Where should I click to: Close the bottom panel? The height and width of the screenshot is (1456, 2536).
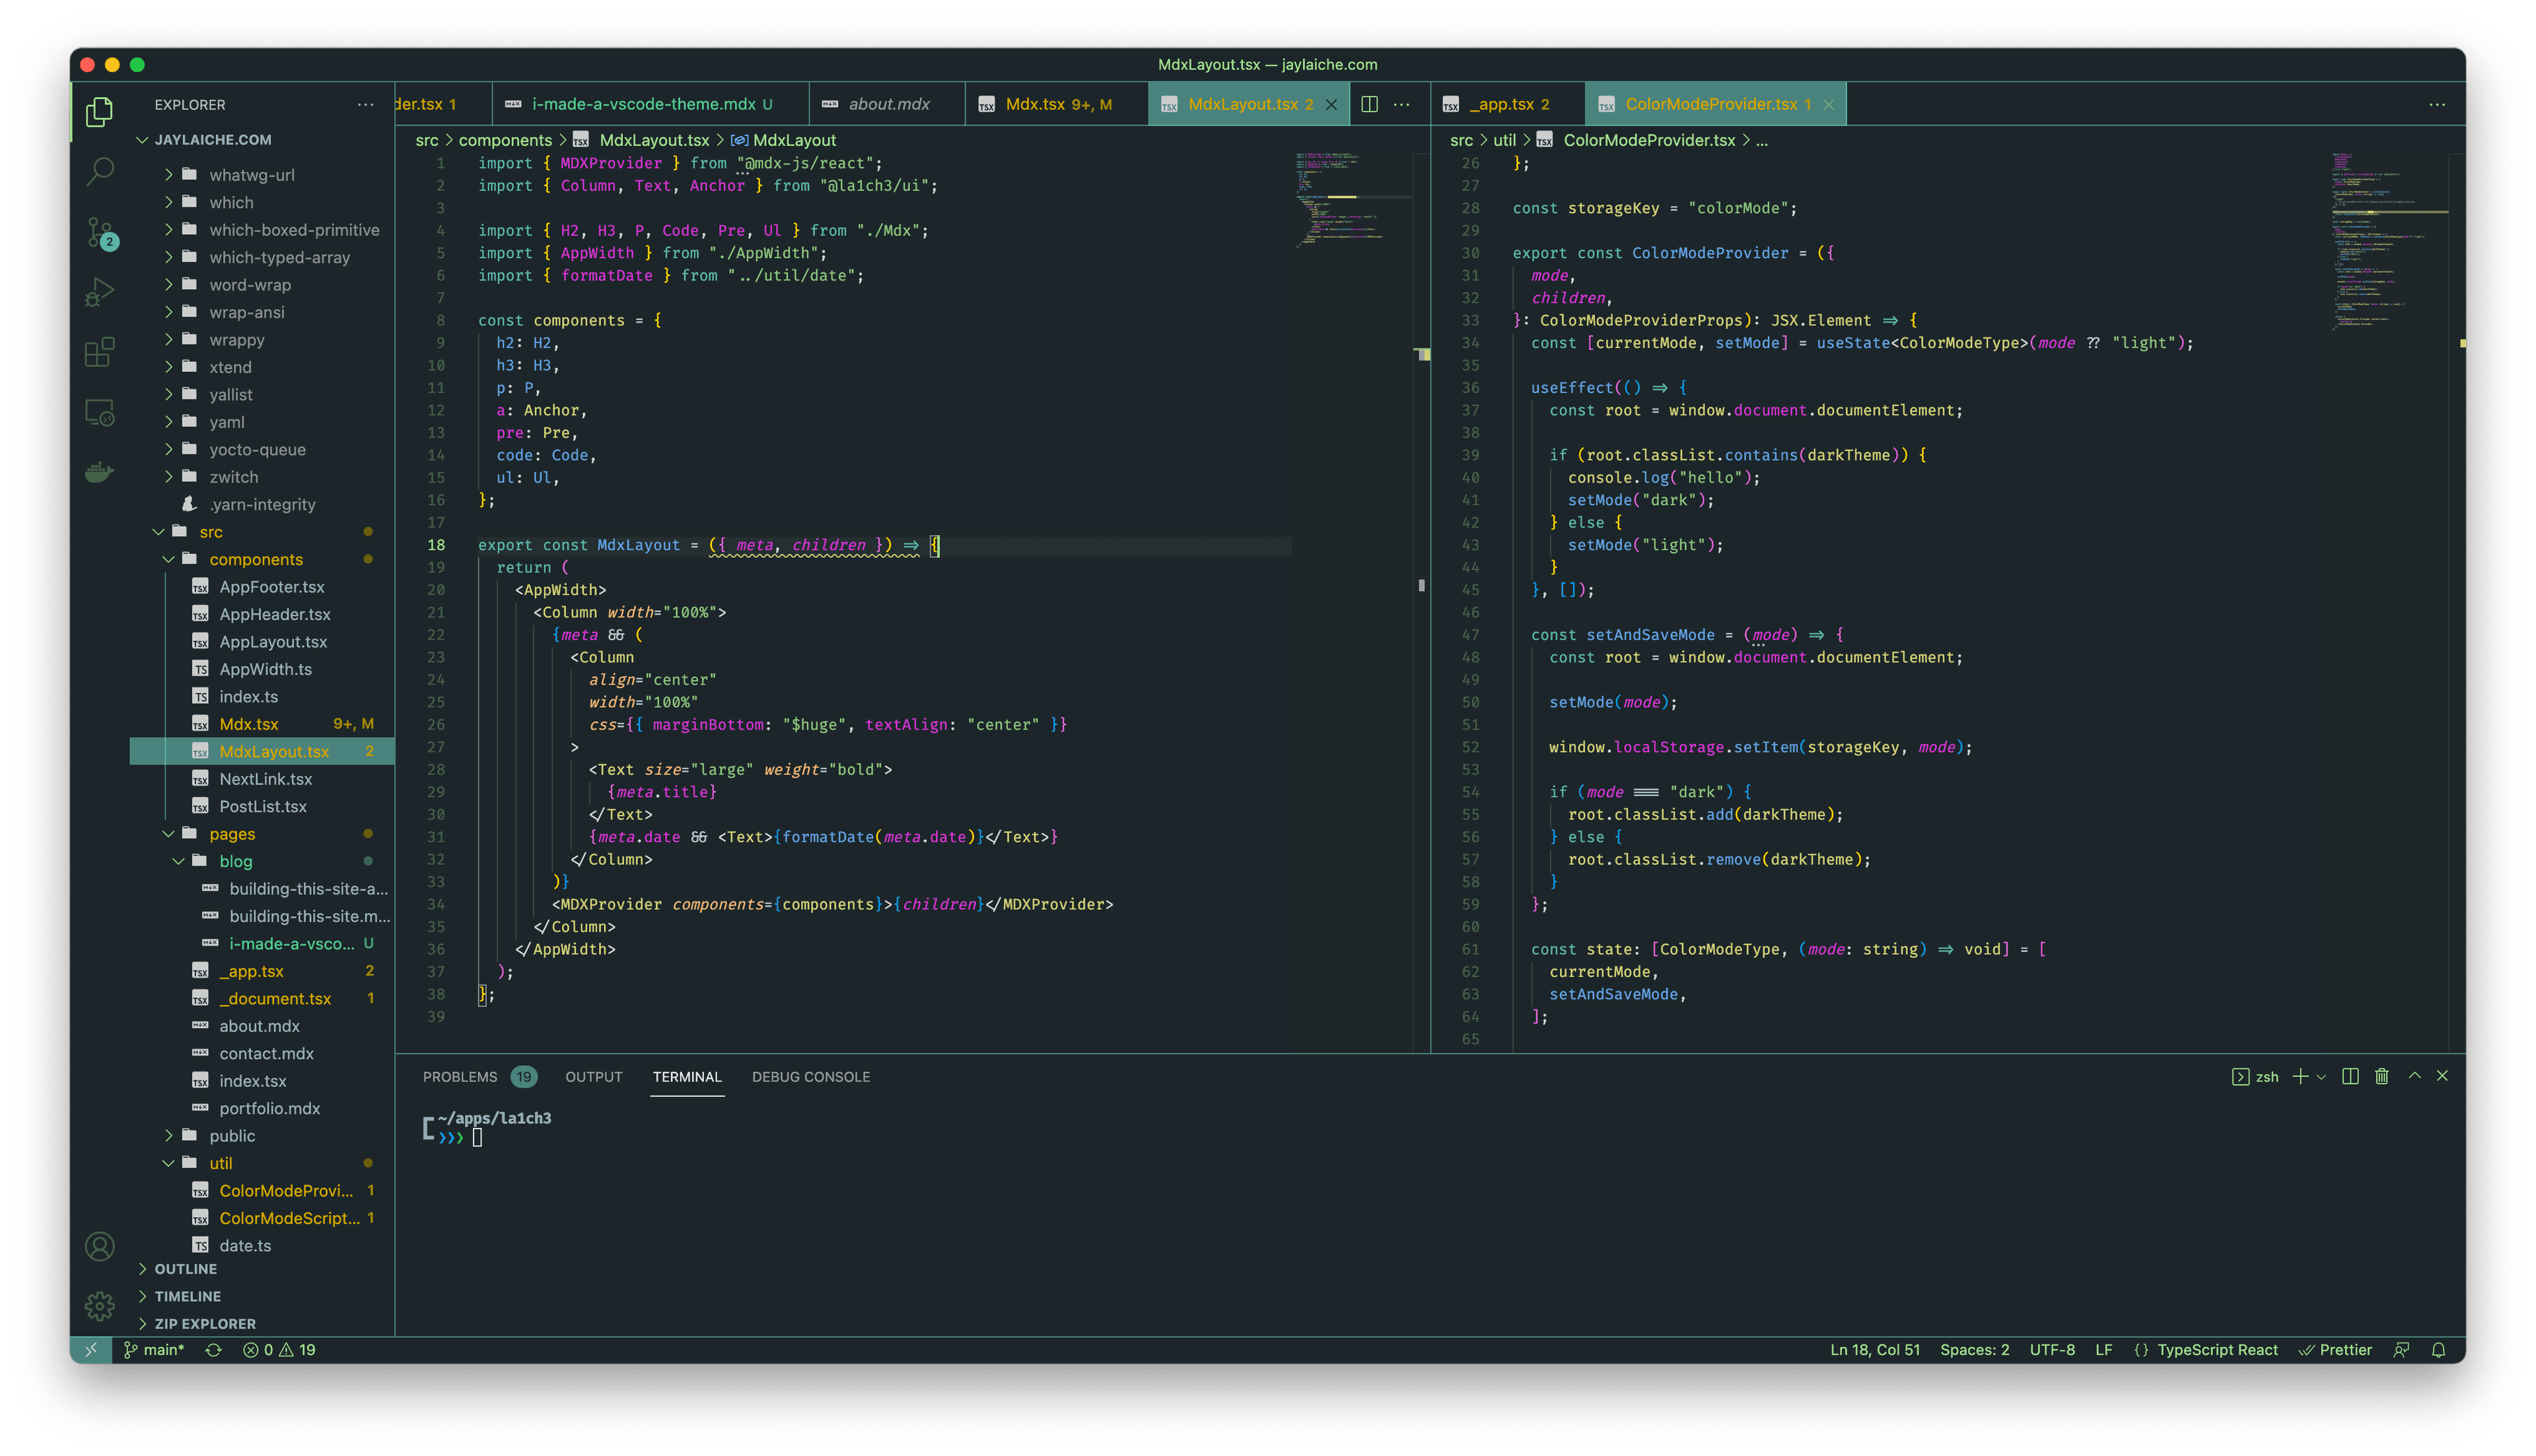click(2442, 1076)
